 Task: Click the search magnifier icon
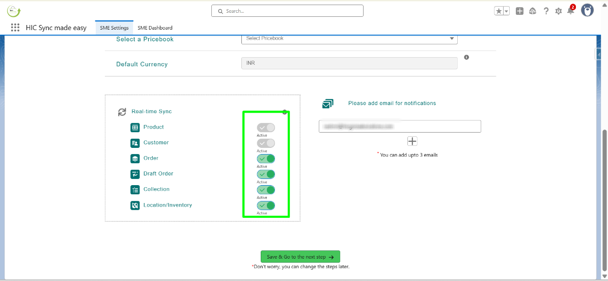coord(220,11)
